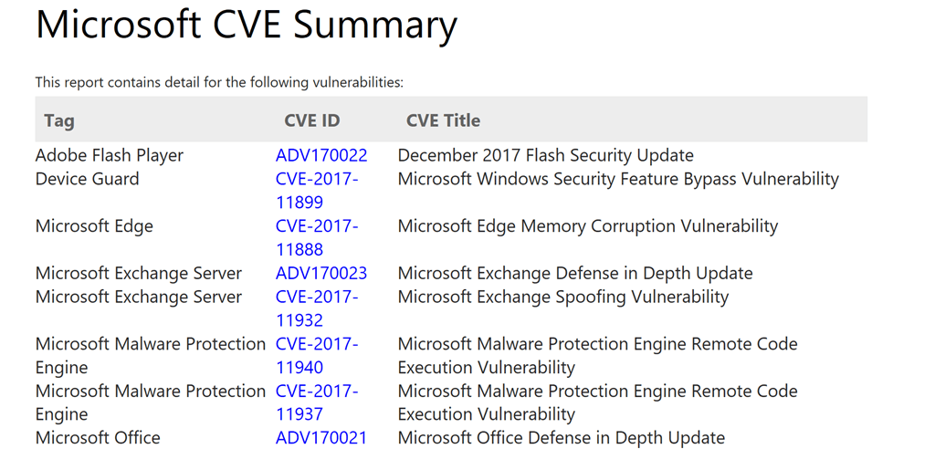The height and width of the screenshot is (449, 935).
Task: Open the ADV170021 advisory link
Action: [x=321, y=438]
